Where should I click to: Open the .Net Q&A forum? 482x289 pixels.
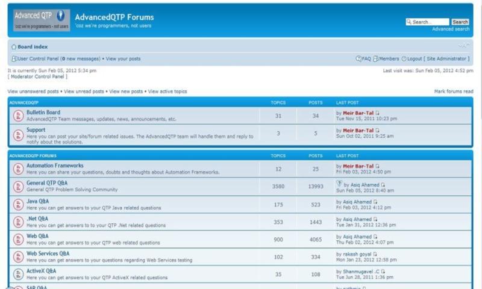click(37, 219)
